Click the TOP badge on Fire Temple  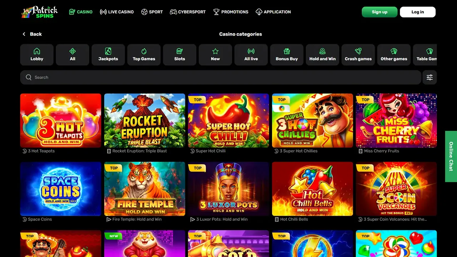pos(113,168)
